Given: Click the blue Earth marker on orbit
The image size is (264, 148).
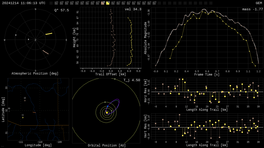Looking at the screenshot, I should coord(108,106).
